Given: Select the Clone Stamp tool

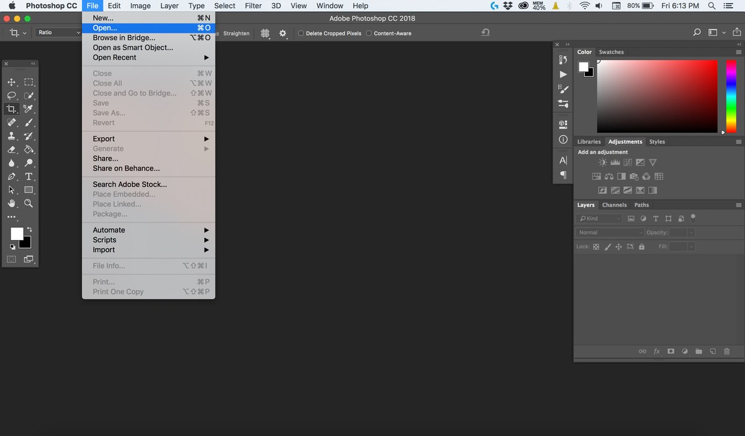Looking at the screenshot, I should tap(12, 136).
